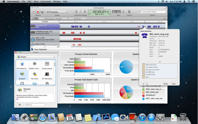Screen dimensions: 198x124
Task: Focus the Instrument Detail search field
Action: pyautogui.click(x=152, y=12)
